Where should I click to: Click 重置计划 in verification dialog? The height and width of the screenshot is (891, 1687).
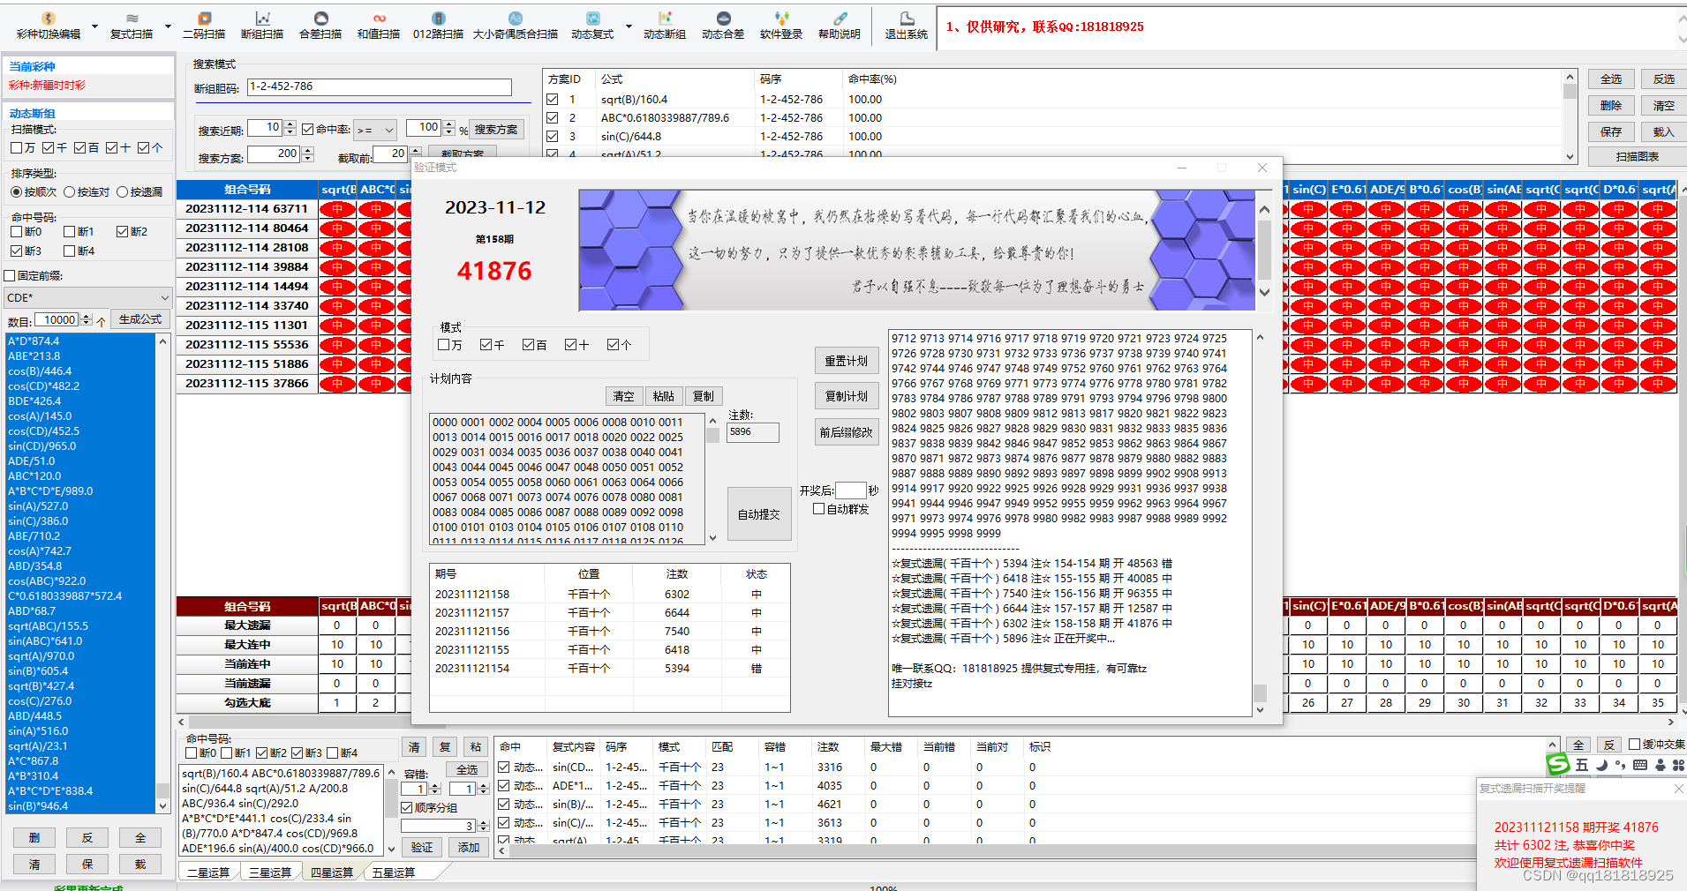click(x=847, y=361)
